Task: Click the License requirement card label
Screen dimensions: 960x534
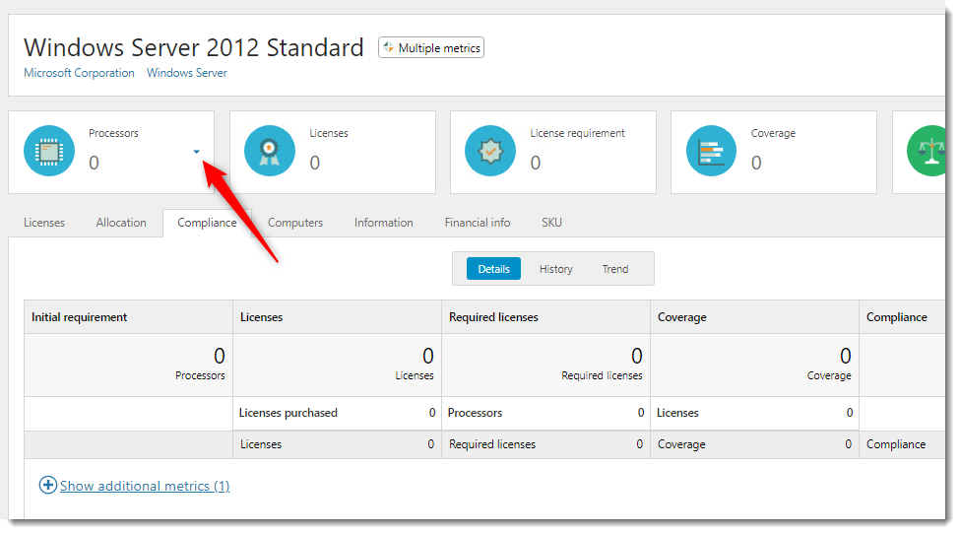Action: click(x=577, y=133)
